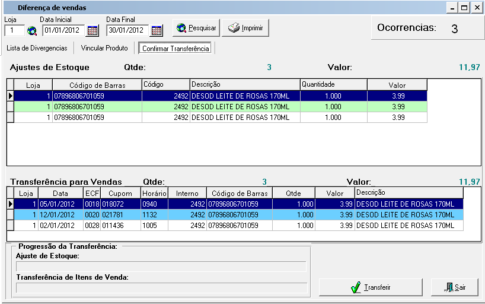Open the Data Inicial calendar picker

(x=92, y=30)
